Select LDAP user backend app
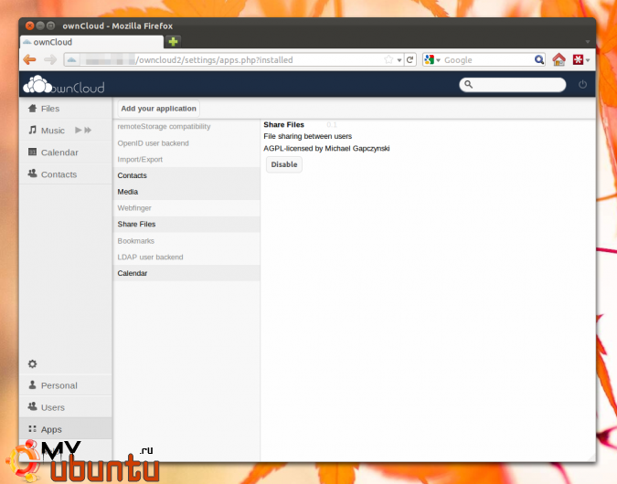617x484 pixels. click(186, 257)
